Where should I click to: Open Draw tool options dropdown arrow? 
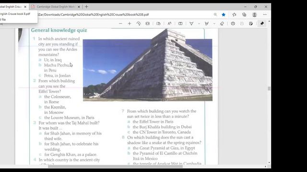[199, 24]
